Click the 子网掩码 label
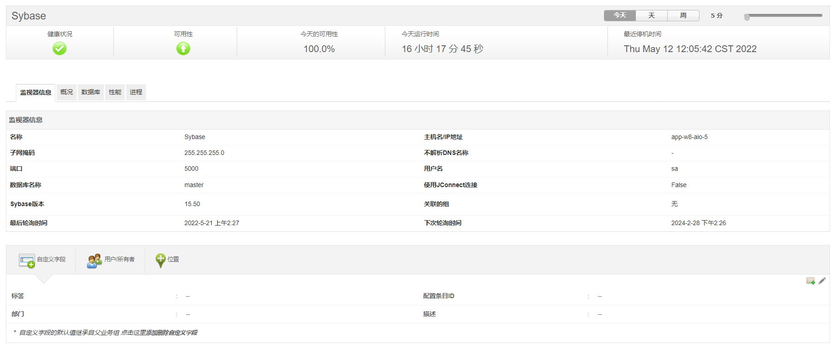This screenshot has width=835, height=347. [x=22, y=153]
